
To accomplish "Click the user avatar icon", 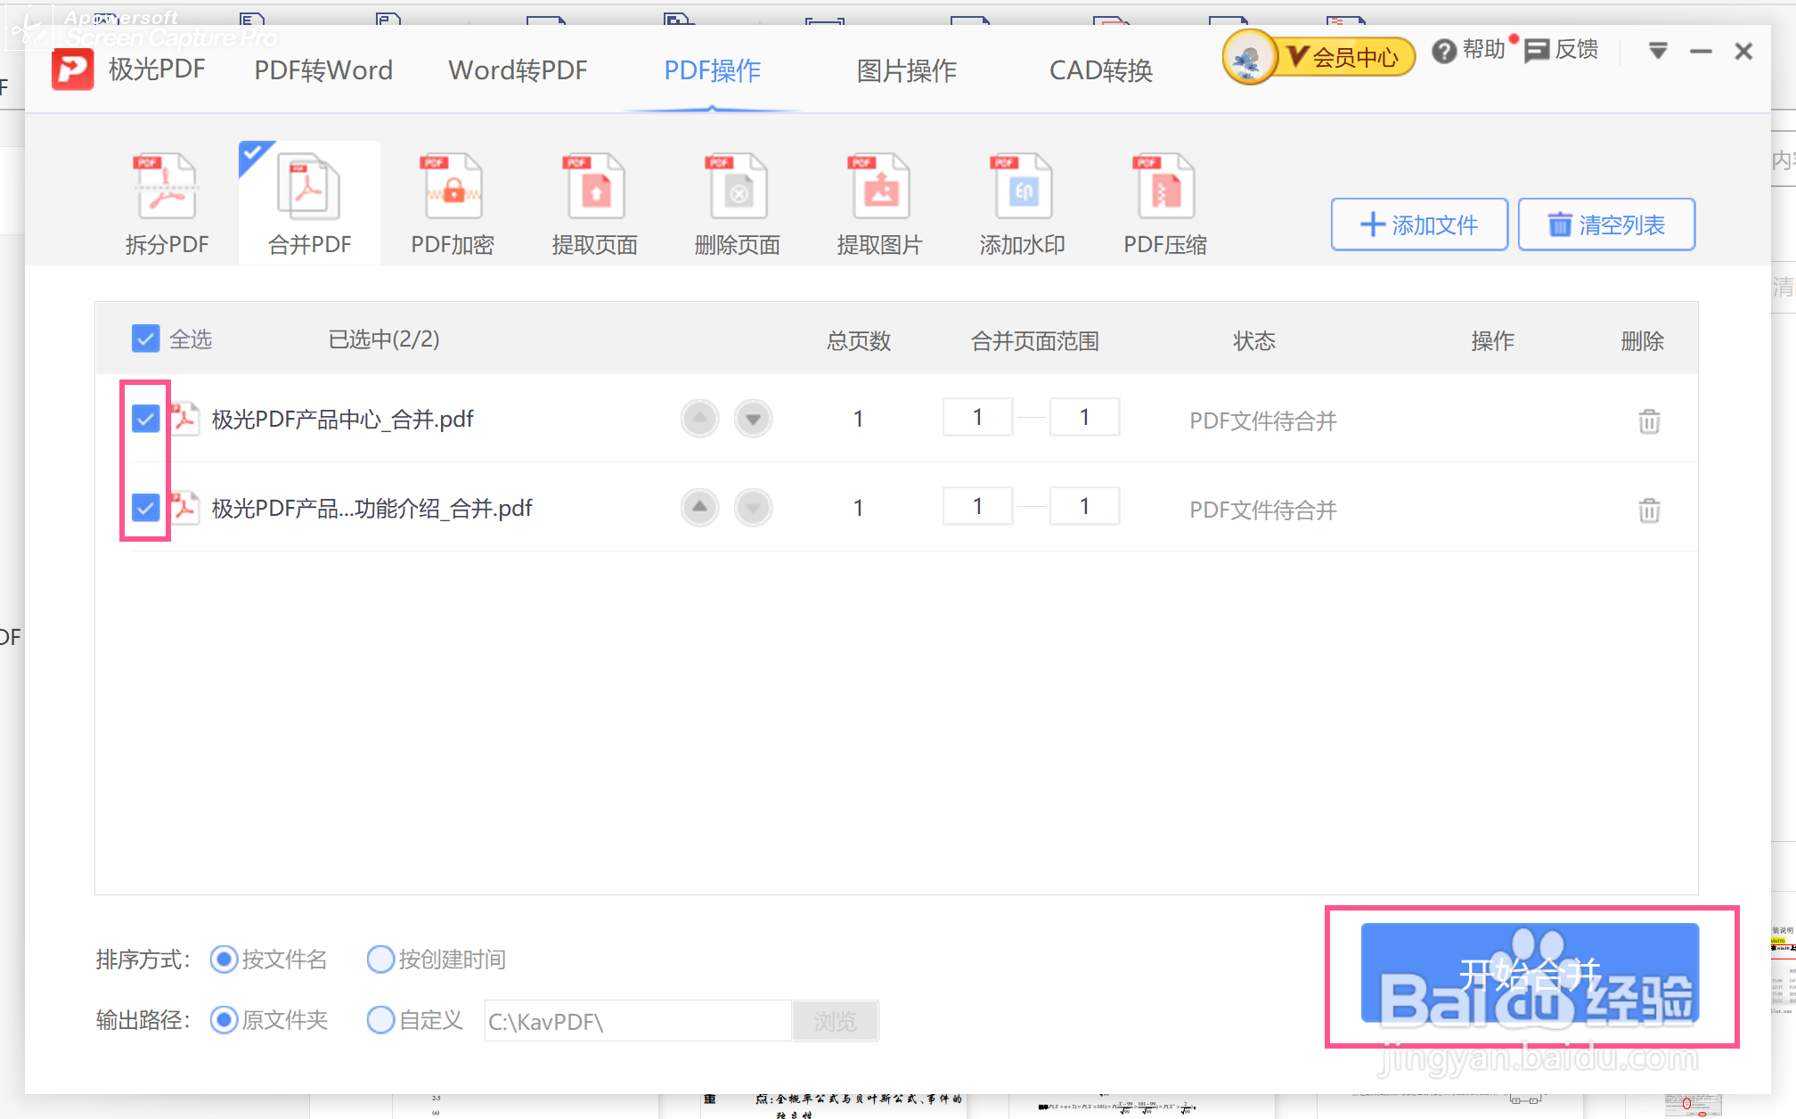I will click(1248, 57).
